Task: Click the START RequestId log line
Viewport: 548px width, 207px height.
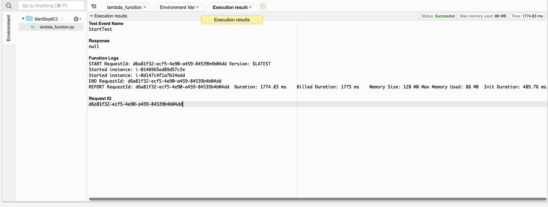Action: pos(180,64)
